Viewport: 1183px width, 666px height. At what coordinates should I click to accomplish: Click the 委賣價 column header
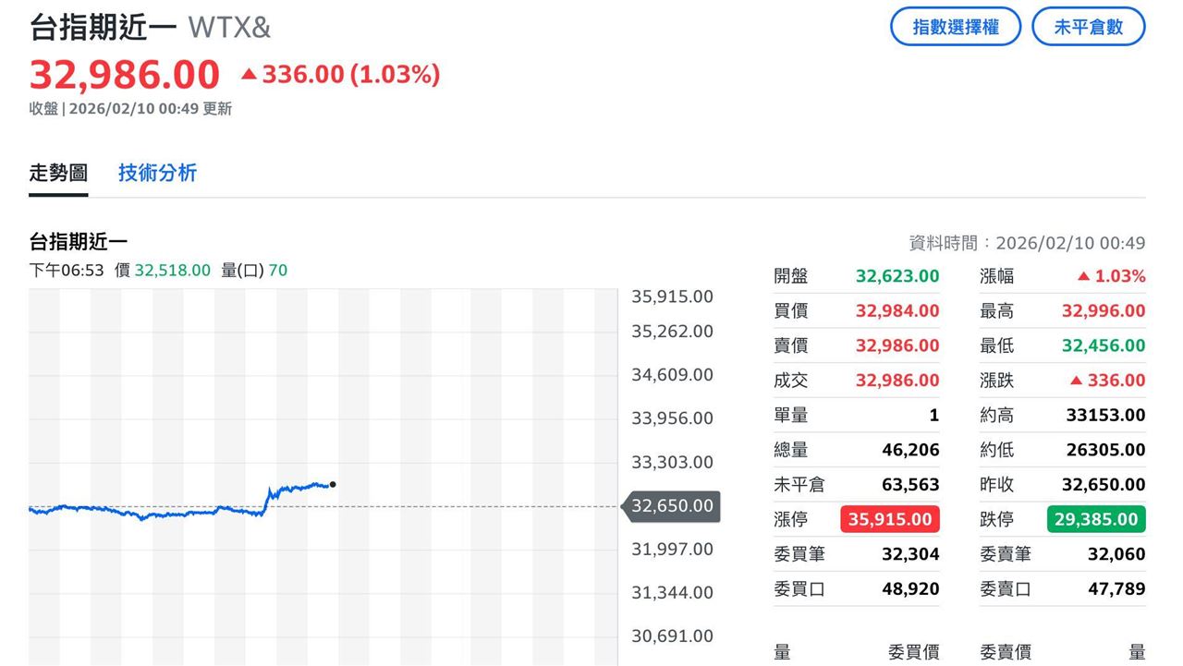click(x=1006, y=653)
